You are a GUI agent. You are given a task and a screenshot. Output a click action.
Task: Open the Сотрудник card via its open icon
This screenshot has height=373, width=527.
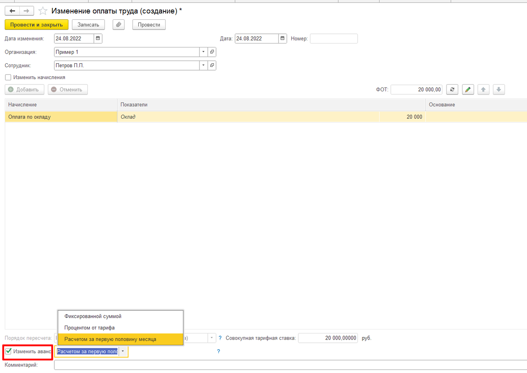pos(212,66)
